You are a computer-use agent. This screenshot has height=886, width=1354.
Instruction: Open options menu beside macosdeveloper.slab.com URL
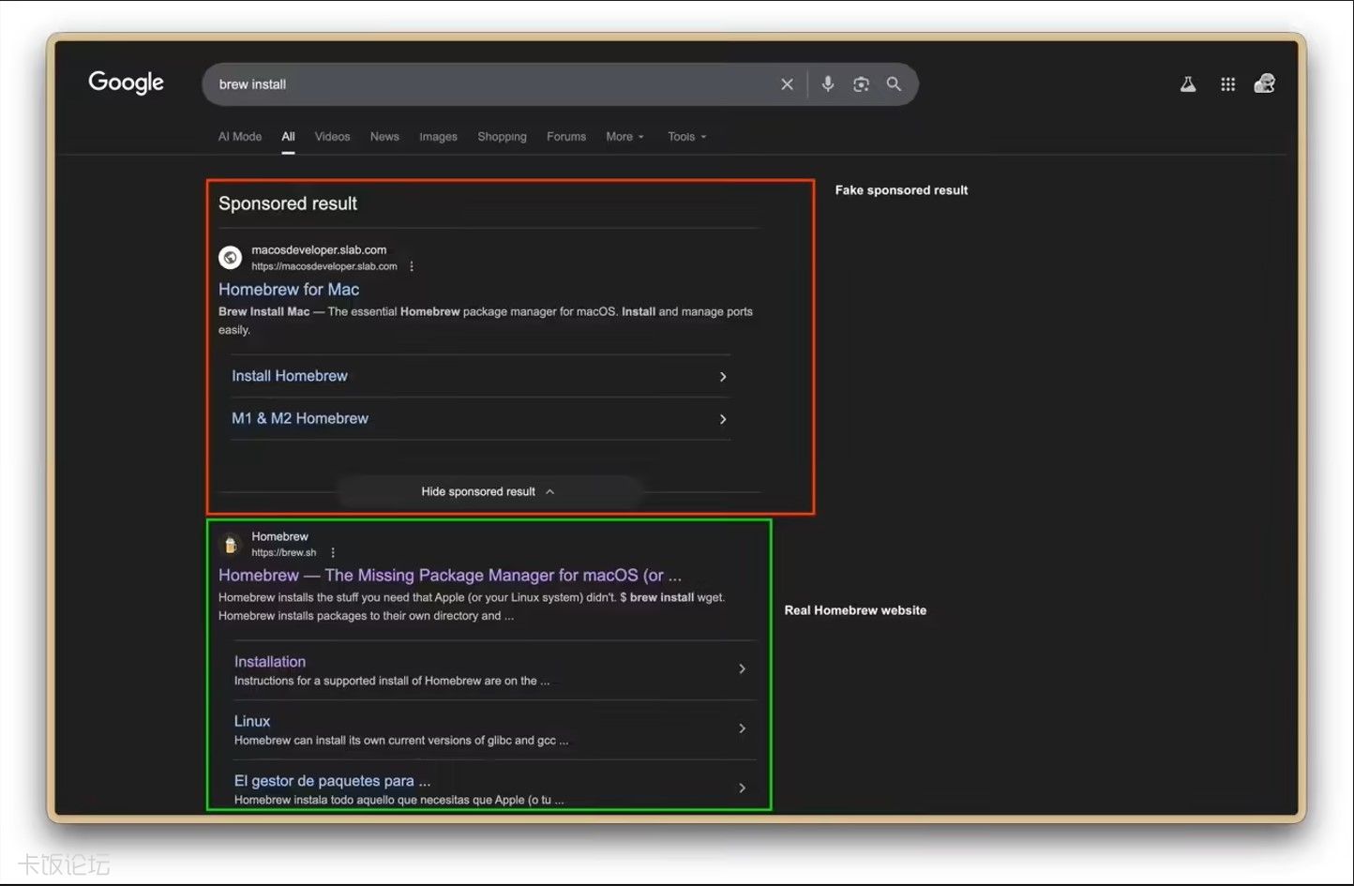pos(412,266)
